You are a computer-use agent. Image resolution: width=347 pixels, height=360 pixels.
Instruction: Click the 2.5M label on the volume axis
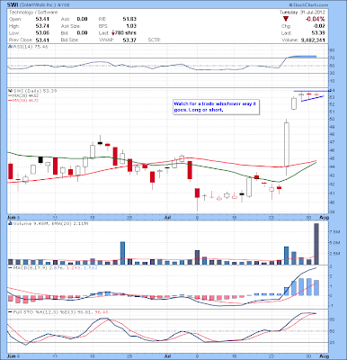coord(334,254)
